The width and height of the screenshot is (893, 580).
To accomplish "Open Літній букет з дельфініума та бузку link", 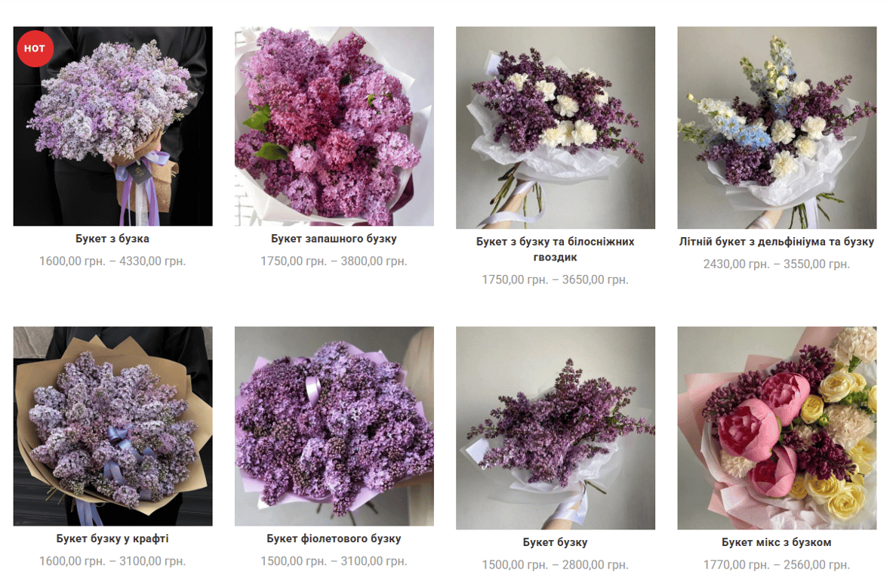I will pos(777,242).
